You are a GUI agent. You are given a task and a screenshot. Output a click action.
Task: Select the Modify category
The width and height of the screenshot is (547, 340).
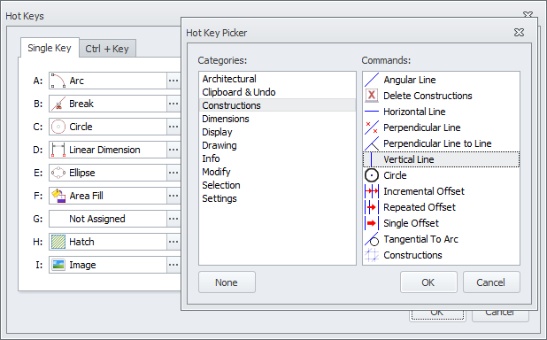pyautogui.click(x=277, y=172)
